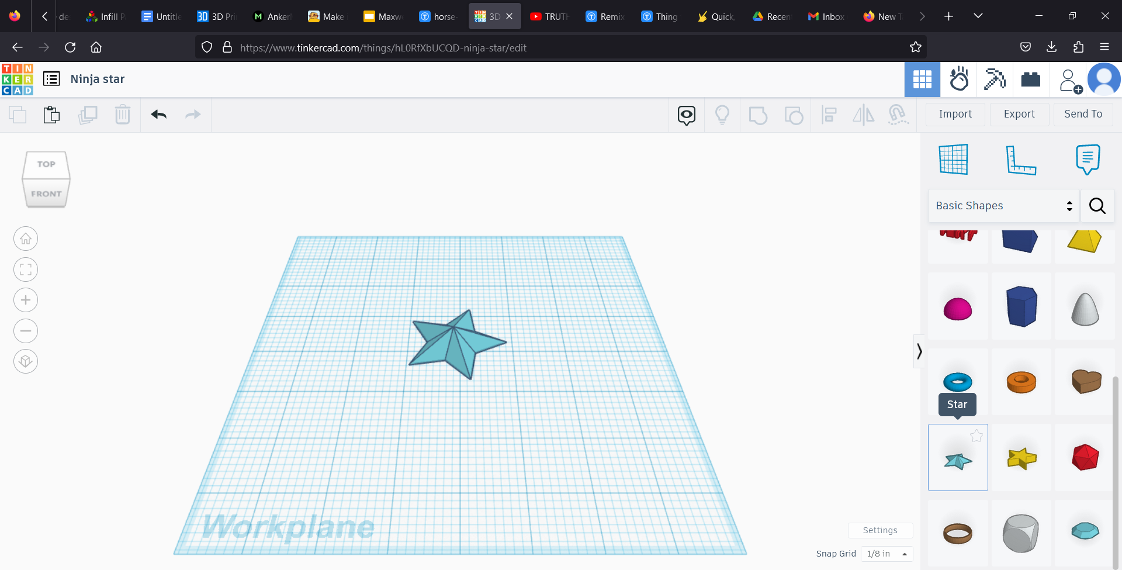Screen dimensions: 1122x570
Task: Open the Tinkercad design list menu
Action: pyautogui.click(x=51, y=78)
